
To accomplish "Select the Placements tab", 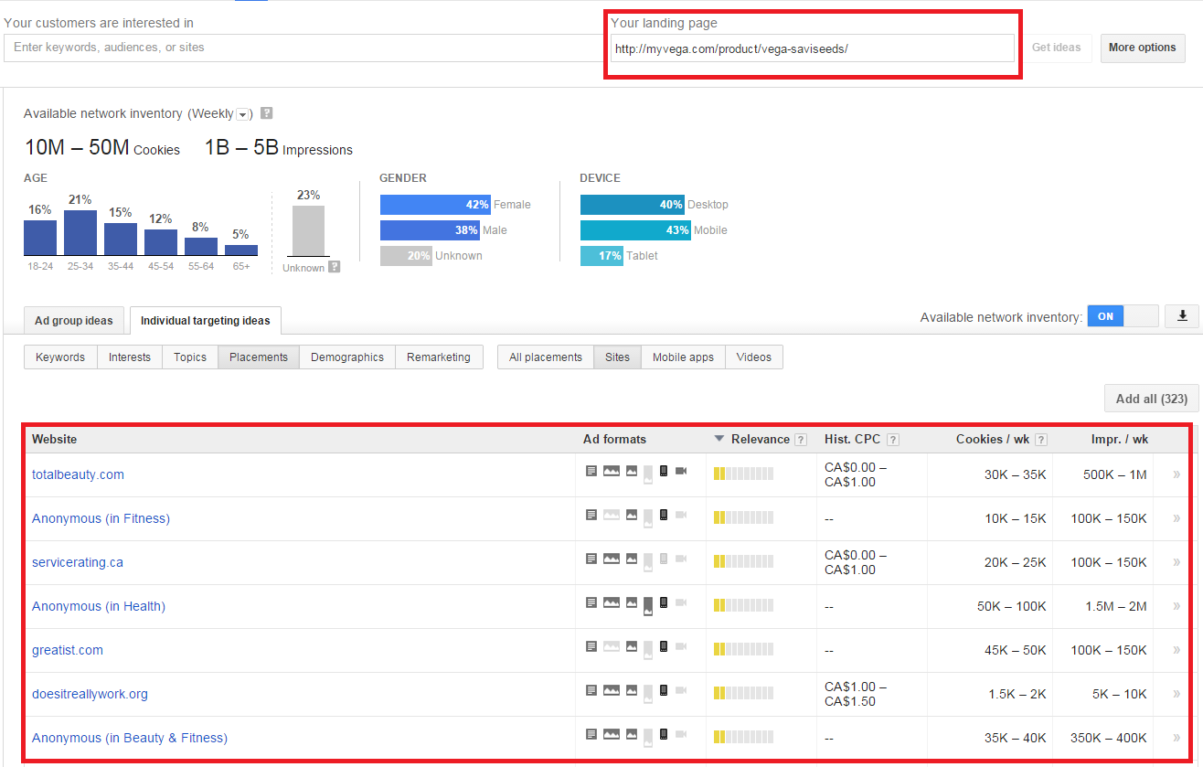I will pos(259,357).
